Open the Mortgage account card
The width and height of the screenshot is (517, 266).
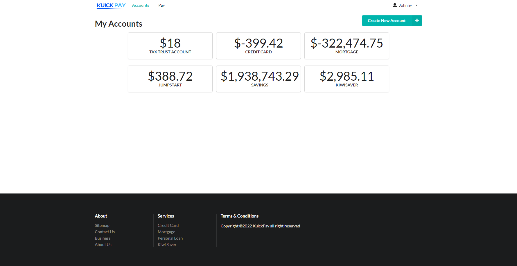tap(347, 46)
